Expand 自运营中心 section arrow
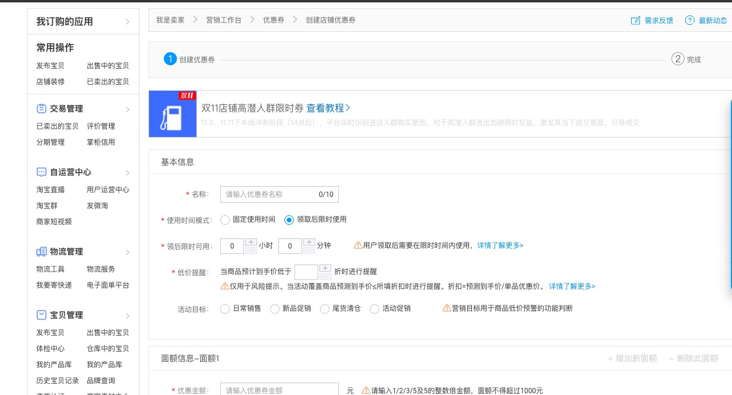Image resolution: width=732 pixels, height=395 pixels. [x=128, y=173]
